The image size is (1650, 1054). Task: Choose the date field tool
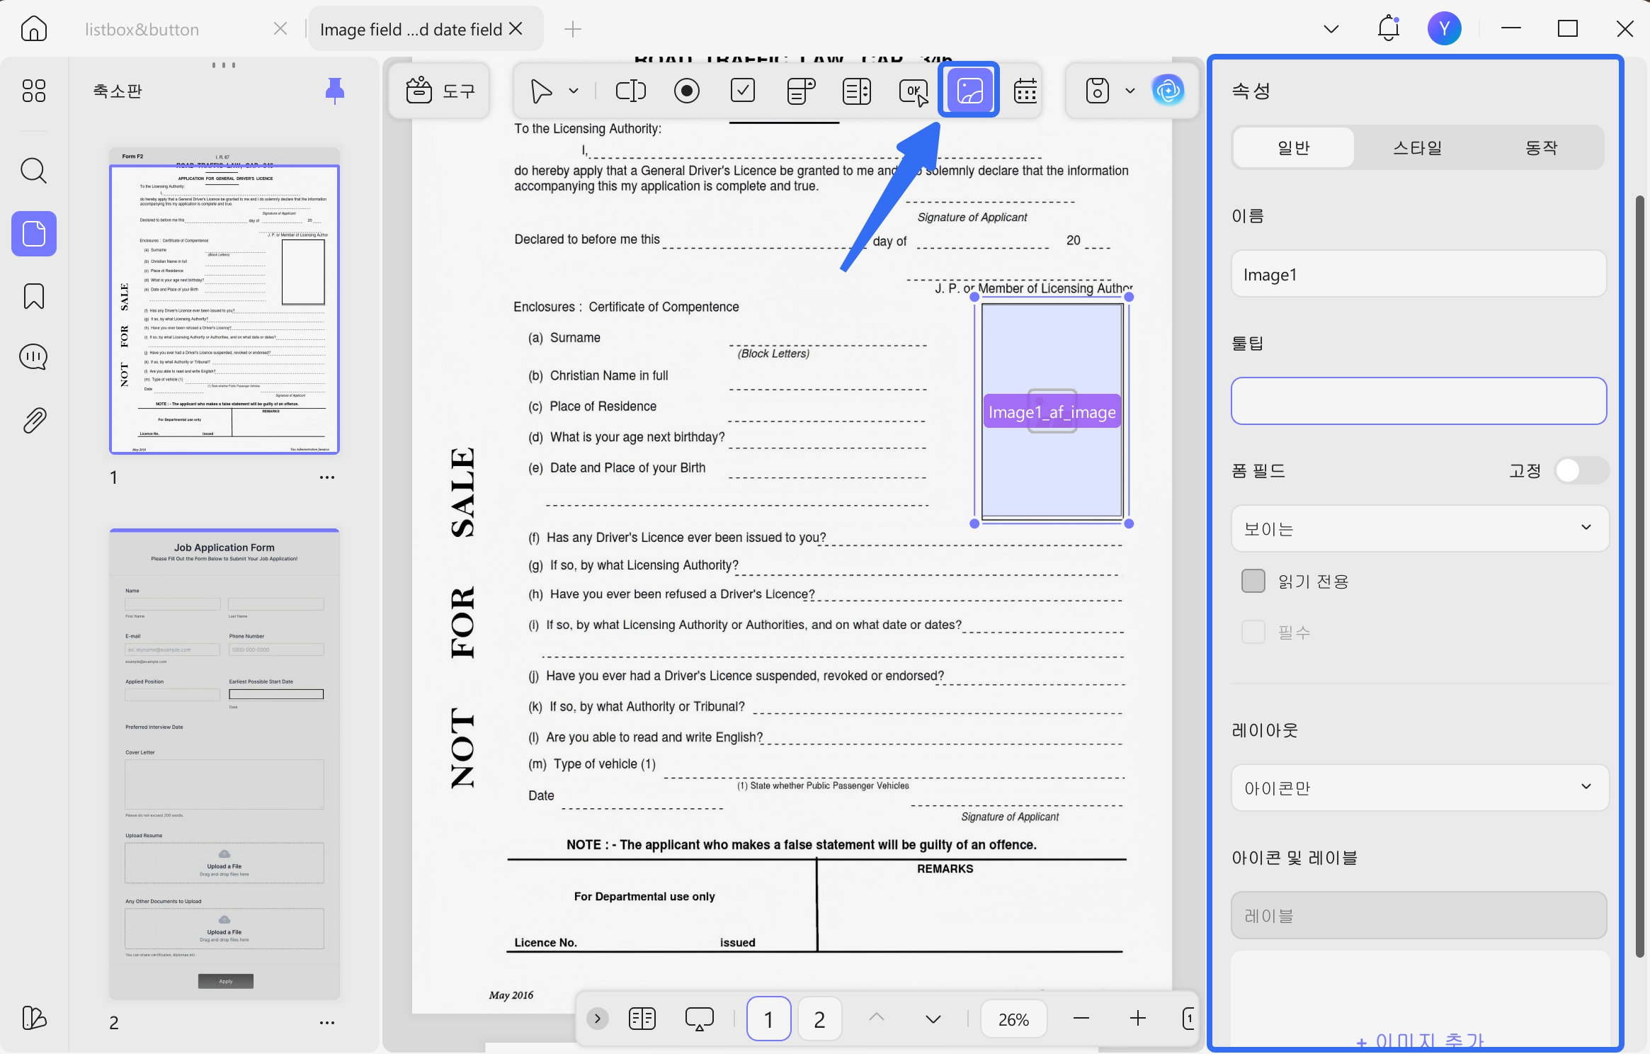(1025, 91)
